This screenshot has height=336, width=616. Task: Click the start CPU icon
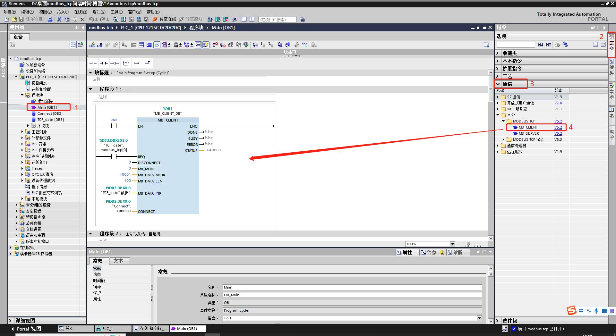218,19
